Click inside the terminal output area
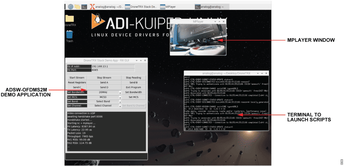Image resolution: width=344 pixels, height=166 pixels. (x=226, y=103)
